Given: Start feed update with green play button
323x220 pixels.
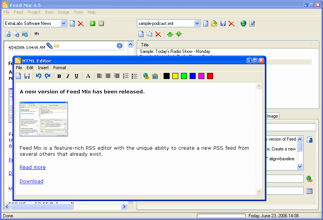Looking at the screenshot, I should (x=93, y=23).
